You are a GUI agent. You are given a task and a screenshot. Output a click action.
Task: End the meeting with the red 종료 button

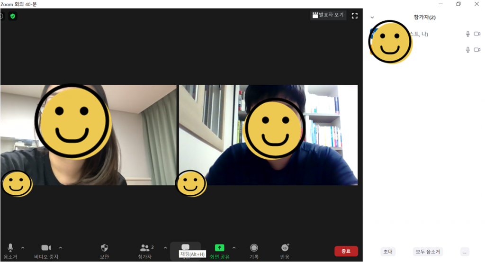pyautogui.click(x=346, y=251)
